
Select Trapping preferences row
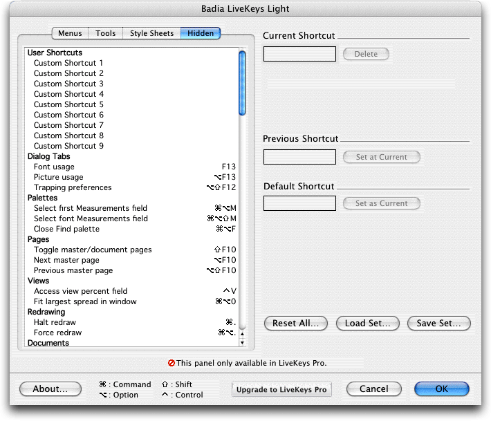(x=131, y=187)
